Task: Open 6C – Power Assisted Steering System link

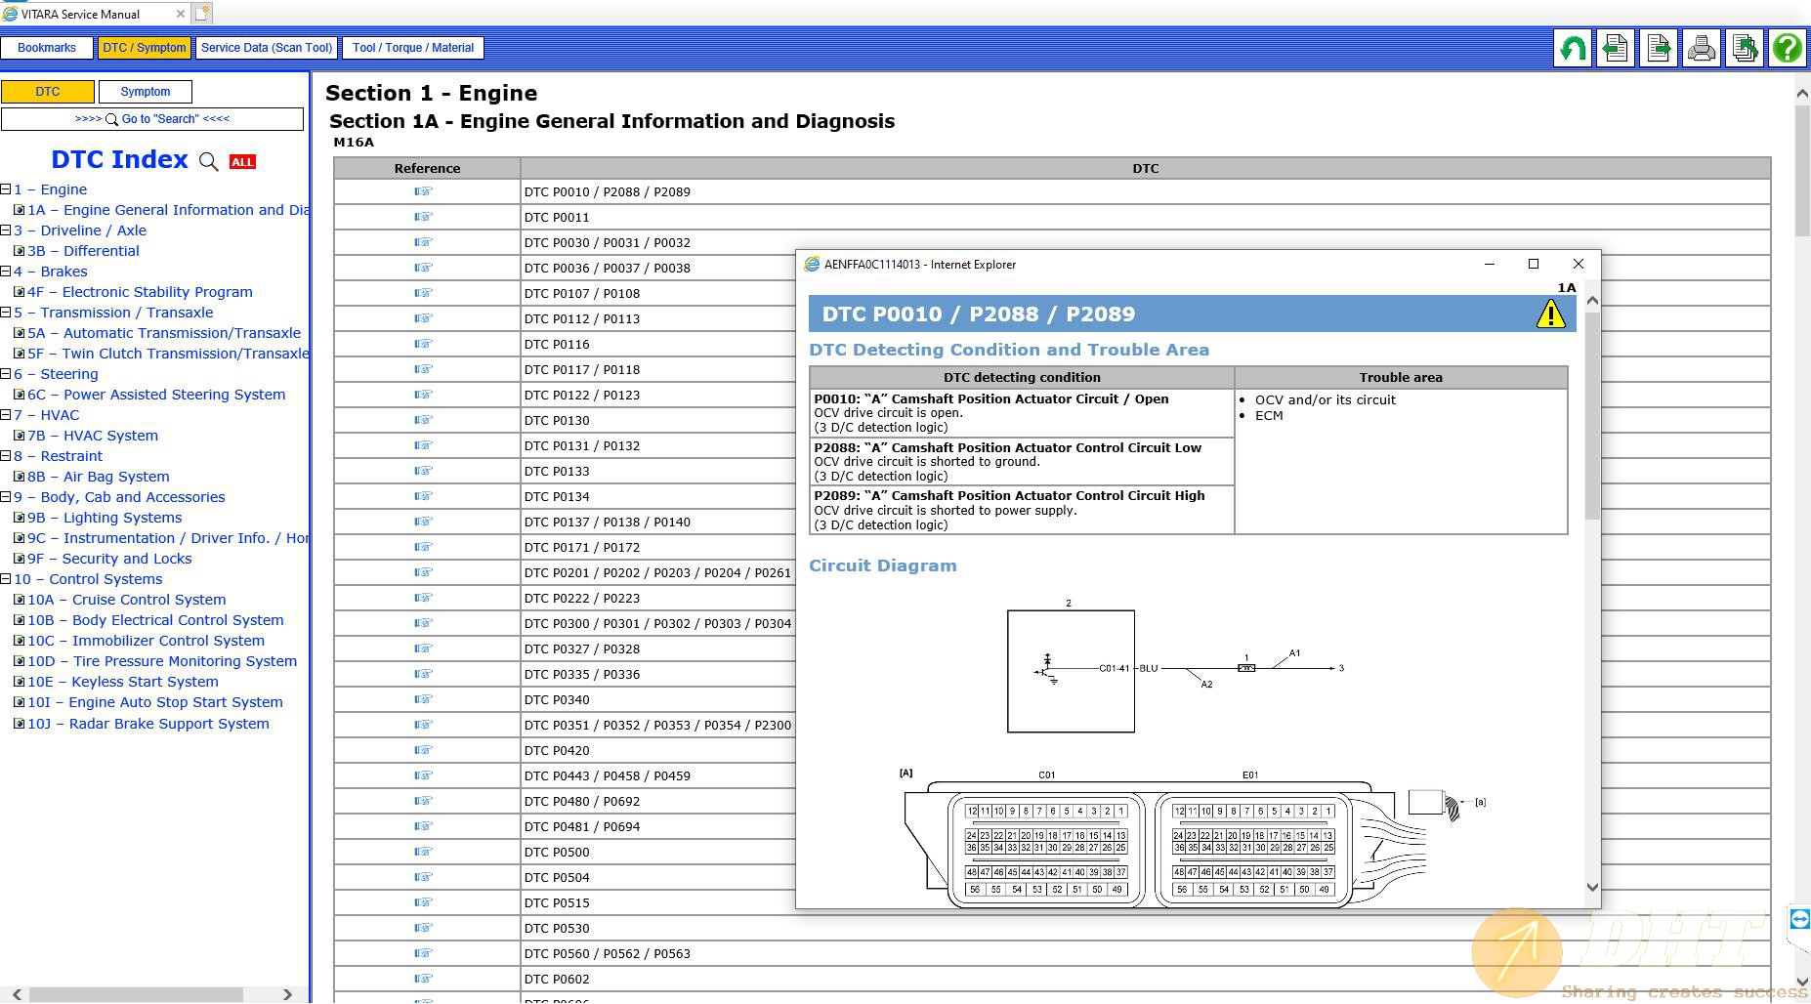Action: tap(156, 395)
